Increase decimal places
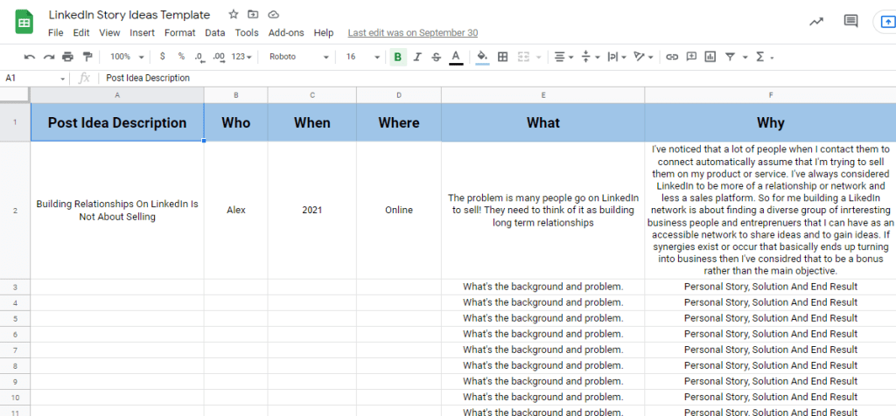Viewport: 896px width, 416px height. click(218, 57)
